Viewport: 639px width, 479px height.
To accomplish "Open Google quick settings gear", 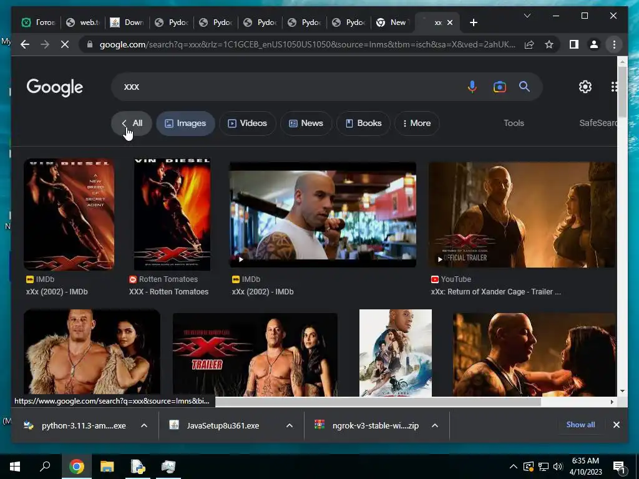I will 585,87.
